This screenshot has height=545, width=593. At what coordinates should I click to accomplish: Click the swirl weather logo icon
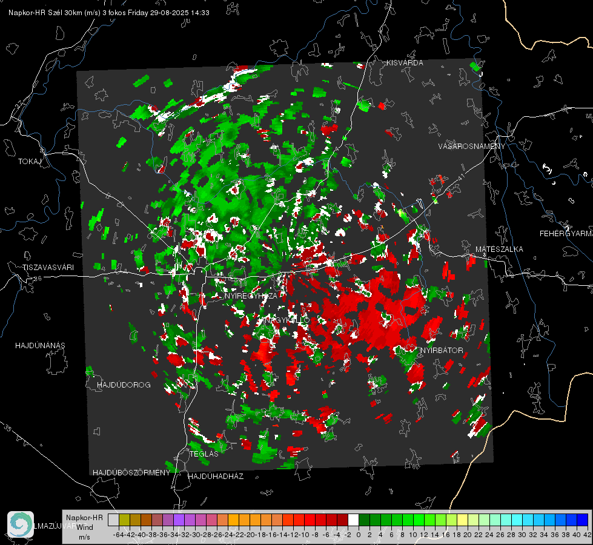click(21, 524)
